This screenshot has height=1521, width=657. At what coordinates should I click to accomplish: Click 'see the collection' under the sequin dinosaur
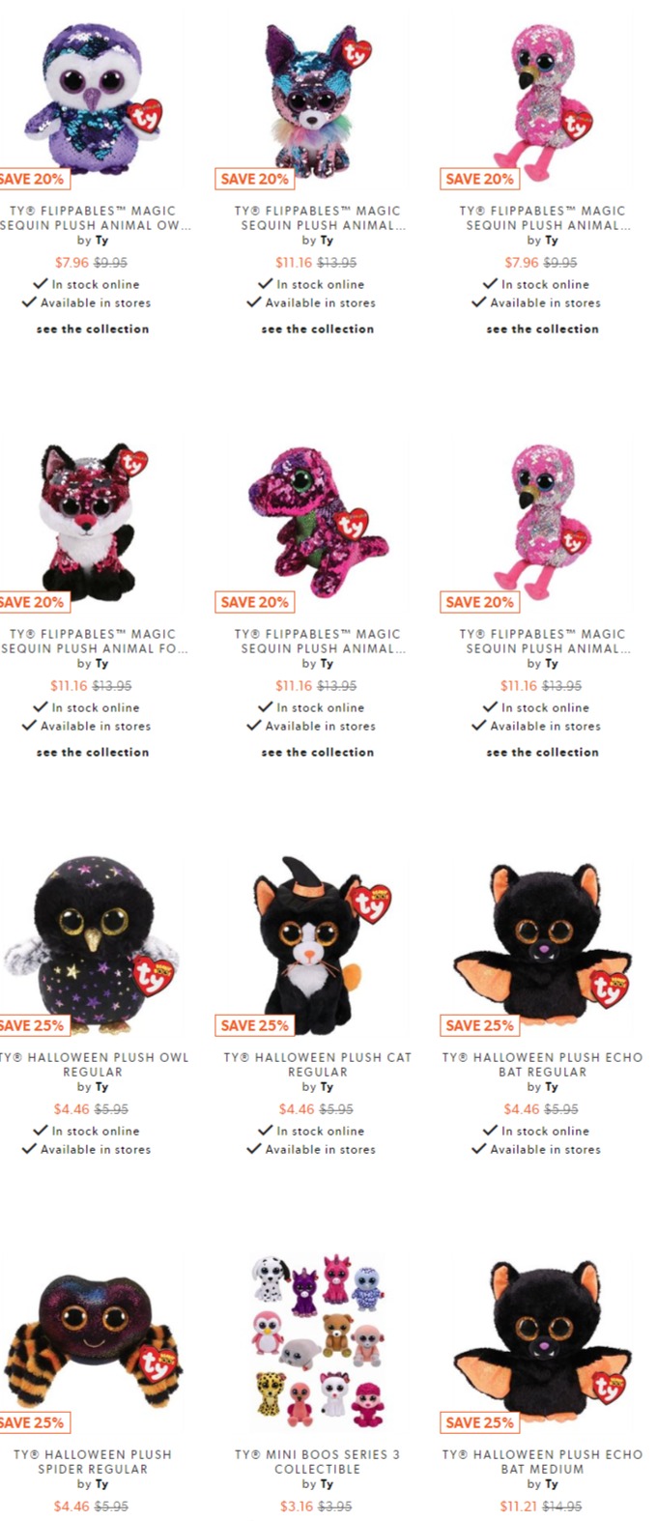pos(317,752)
